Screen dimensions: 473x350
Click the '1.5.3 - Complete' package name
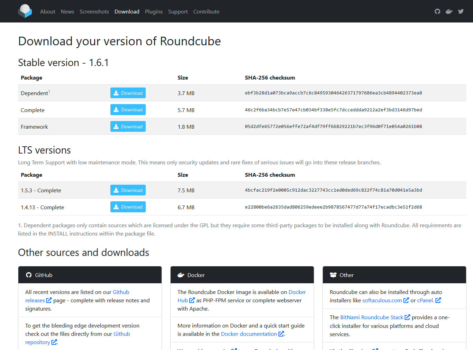click(41, 191)
